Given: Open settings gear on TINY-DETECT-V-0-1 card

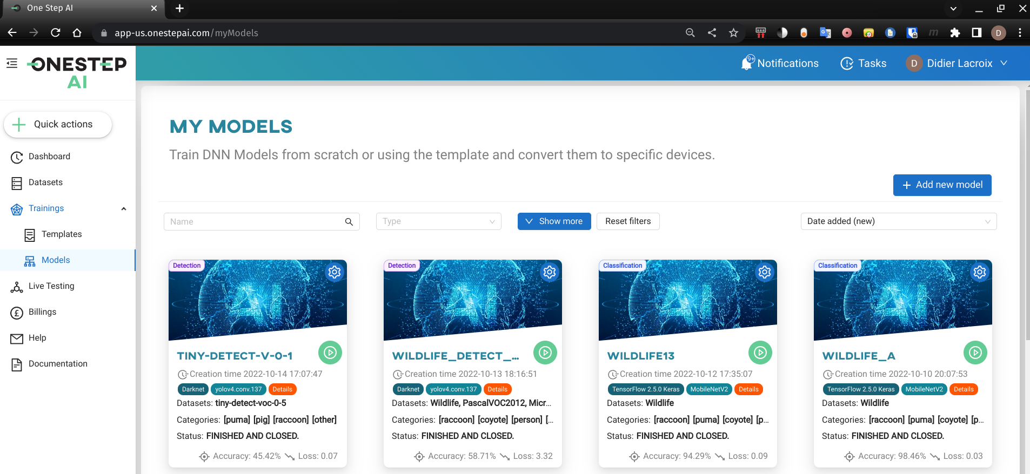Looking at the screenshot, I should point(335,272).
